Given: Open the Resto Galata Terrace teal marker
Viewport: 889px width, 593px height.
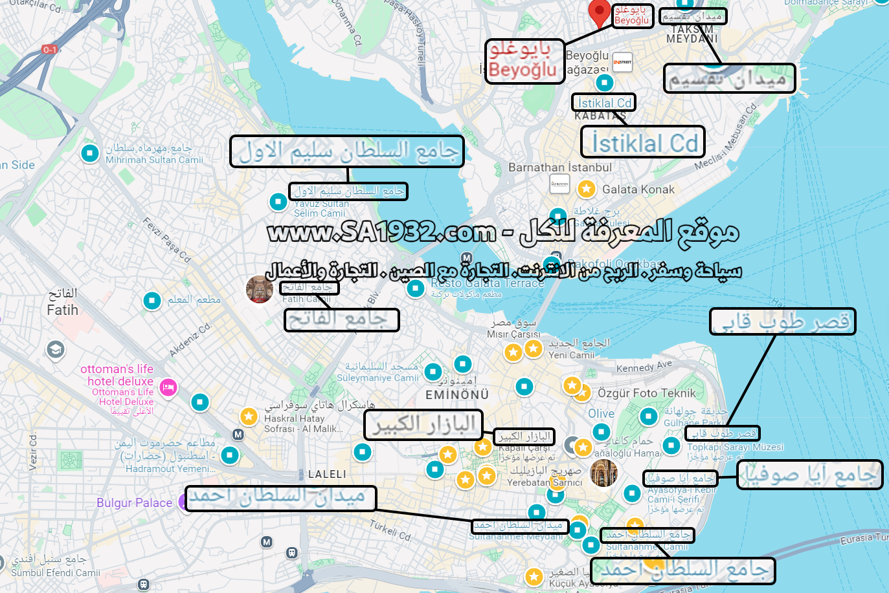Looking at the screenshot, I should tap(415, 288).
